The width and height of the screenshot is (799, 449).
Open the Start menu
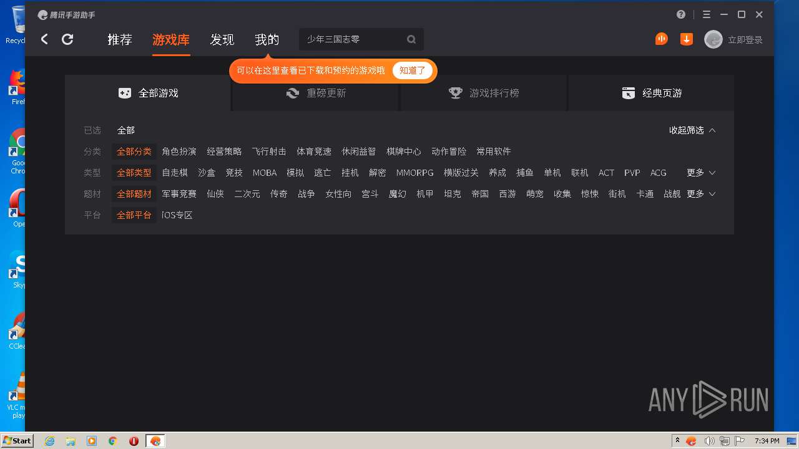tap(17, 441)
